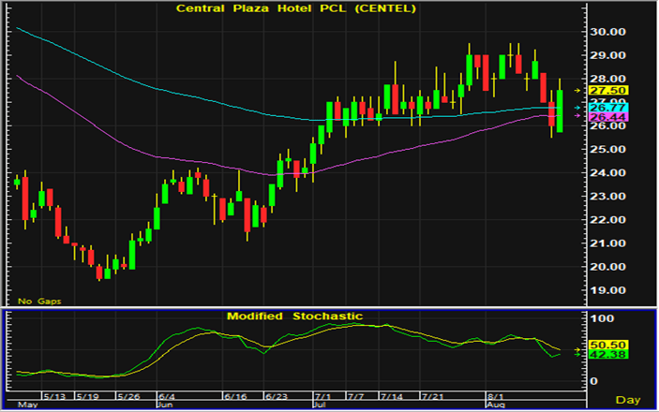Screen dimensions: 659x412
Task: Click the magenta arrow beside 26.44
Action: tap(577, 117)
